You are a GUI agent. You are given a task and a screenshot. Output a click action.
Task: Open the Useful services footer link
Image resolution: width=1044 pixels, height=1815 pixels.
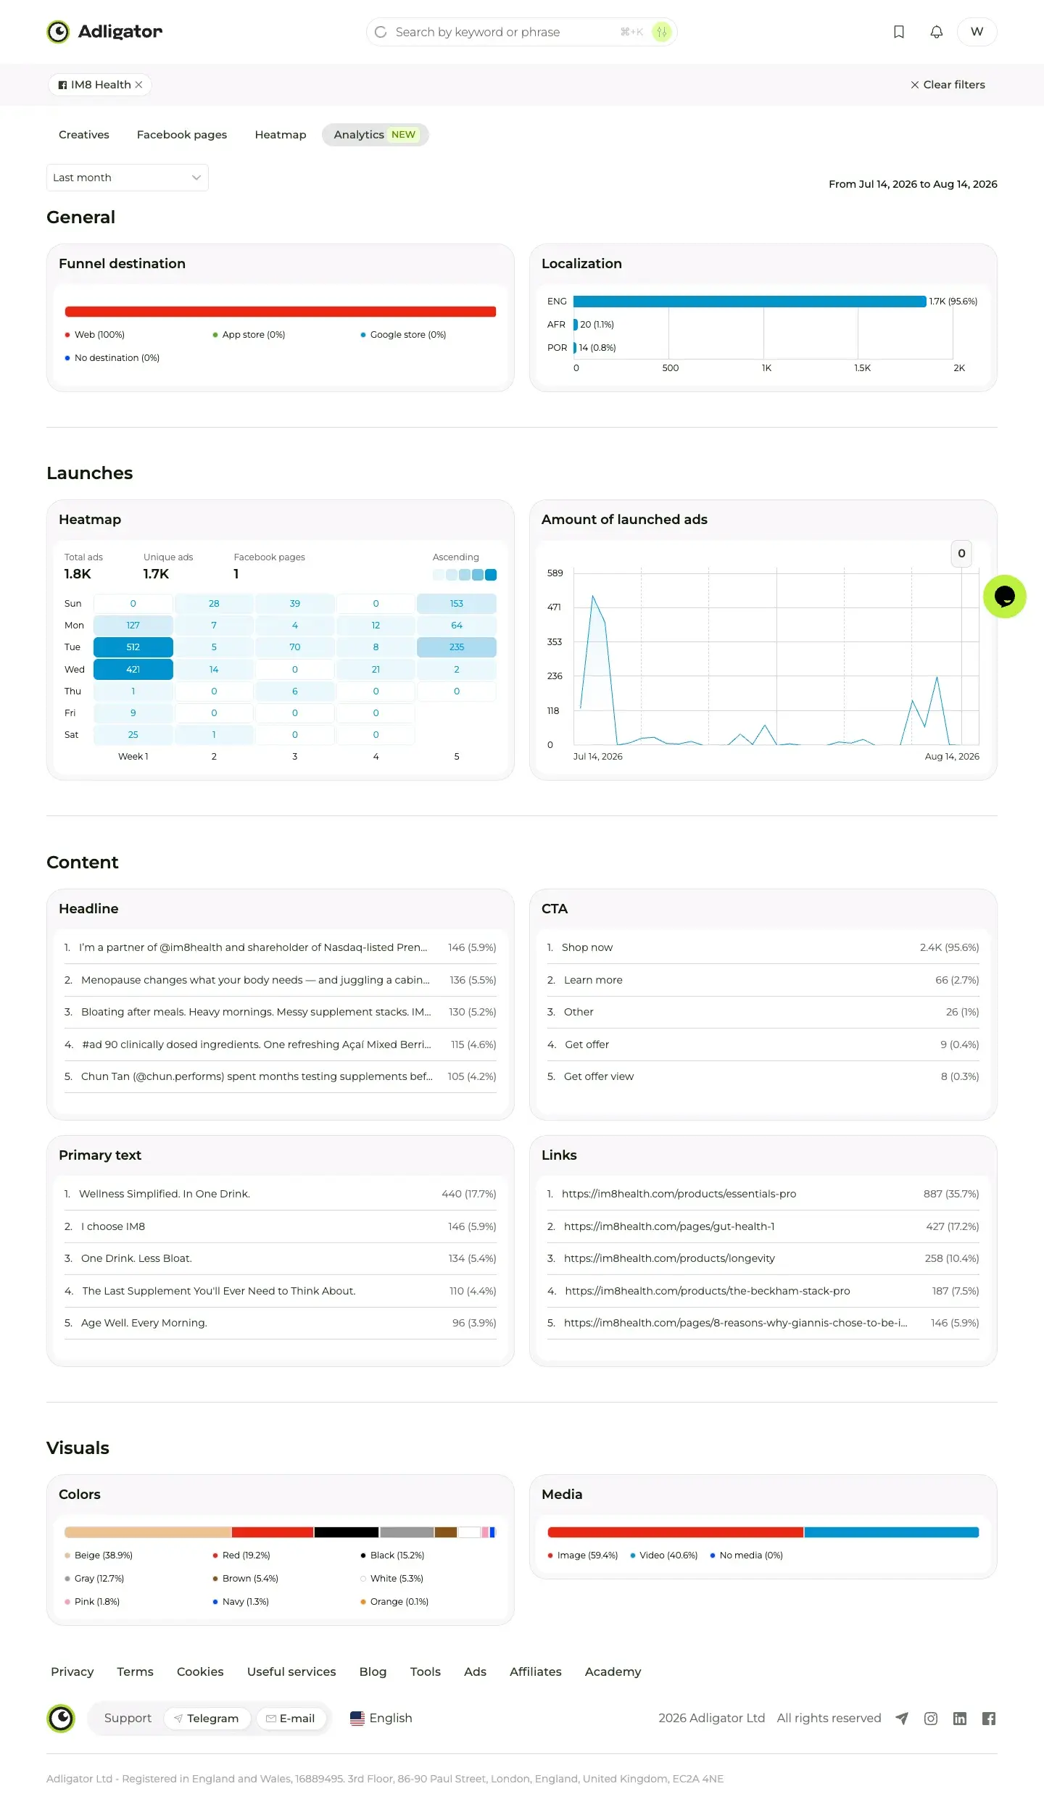291,1671
